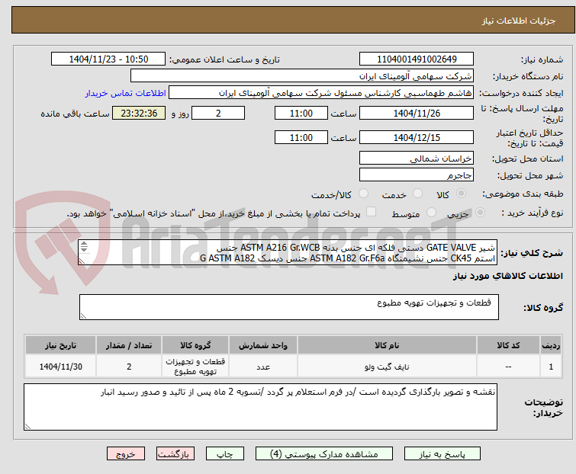Select the خدمت radio button
The height and width of the screenshot is (474, 576).
pyautogui.click(x=417, y=194)
